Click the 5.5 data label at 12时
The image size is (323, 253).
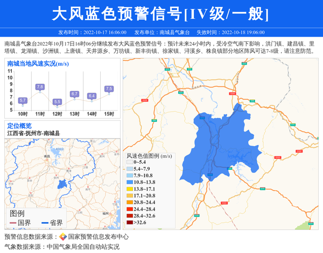[57, 102]
